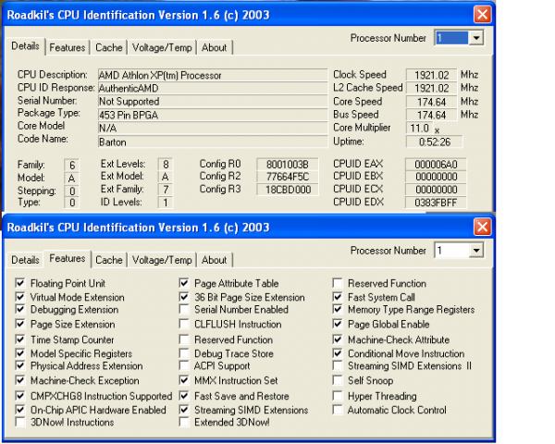Screen dimensions: 555x444
Task: Click the Core Multiplier value 11.0
Action: pyautogui.click(x=419, y=128)
